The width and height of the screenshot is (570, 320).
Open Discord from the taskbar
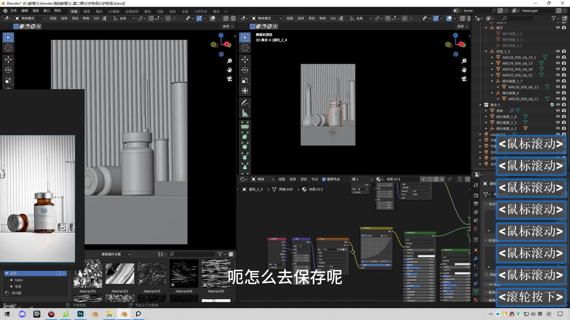click(x=22, y=314)
